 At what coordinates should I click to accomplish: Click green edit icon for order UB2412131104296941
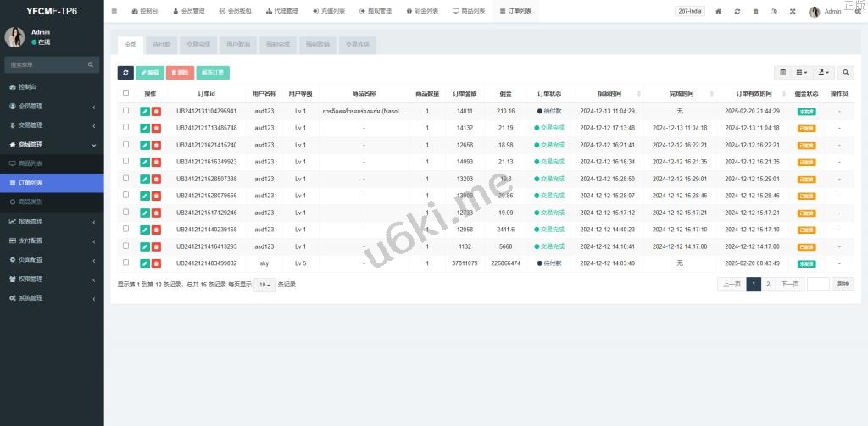(145, 111)
